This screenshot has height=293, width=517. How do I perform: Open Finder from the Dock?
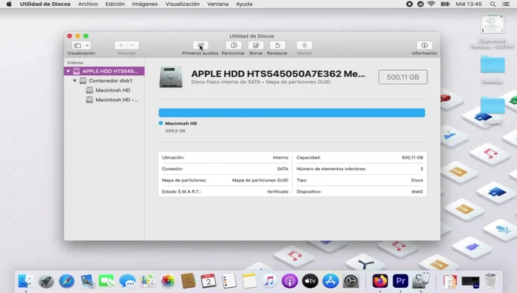[26, 281]
